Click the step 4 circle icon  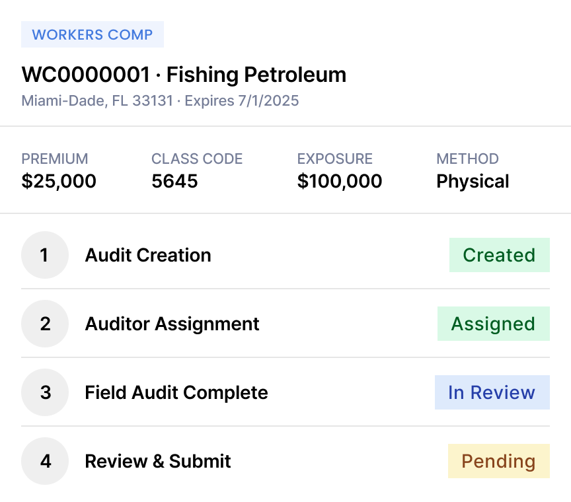[45, 461]
